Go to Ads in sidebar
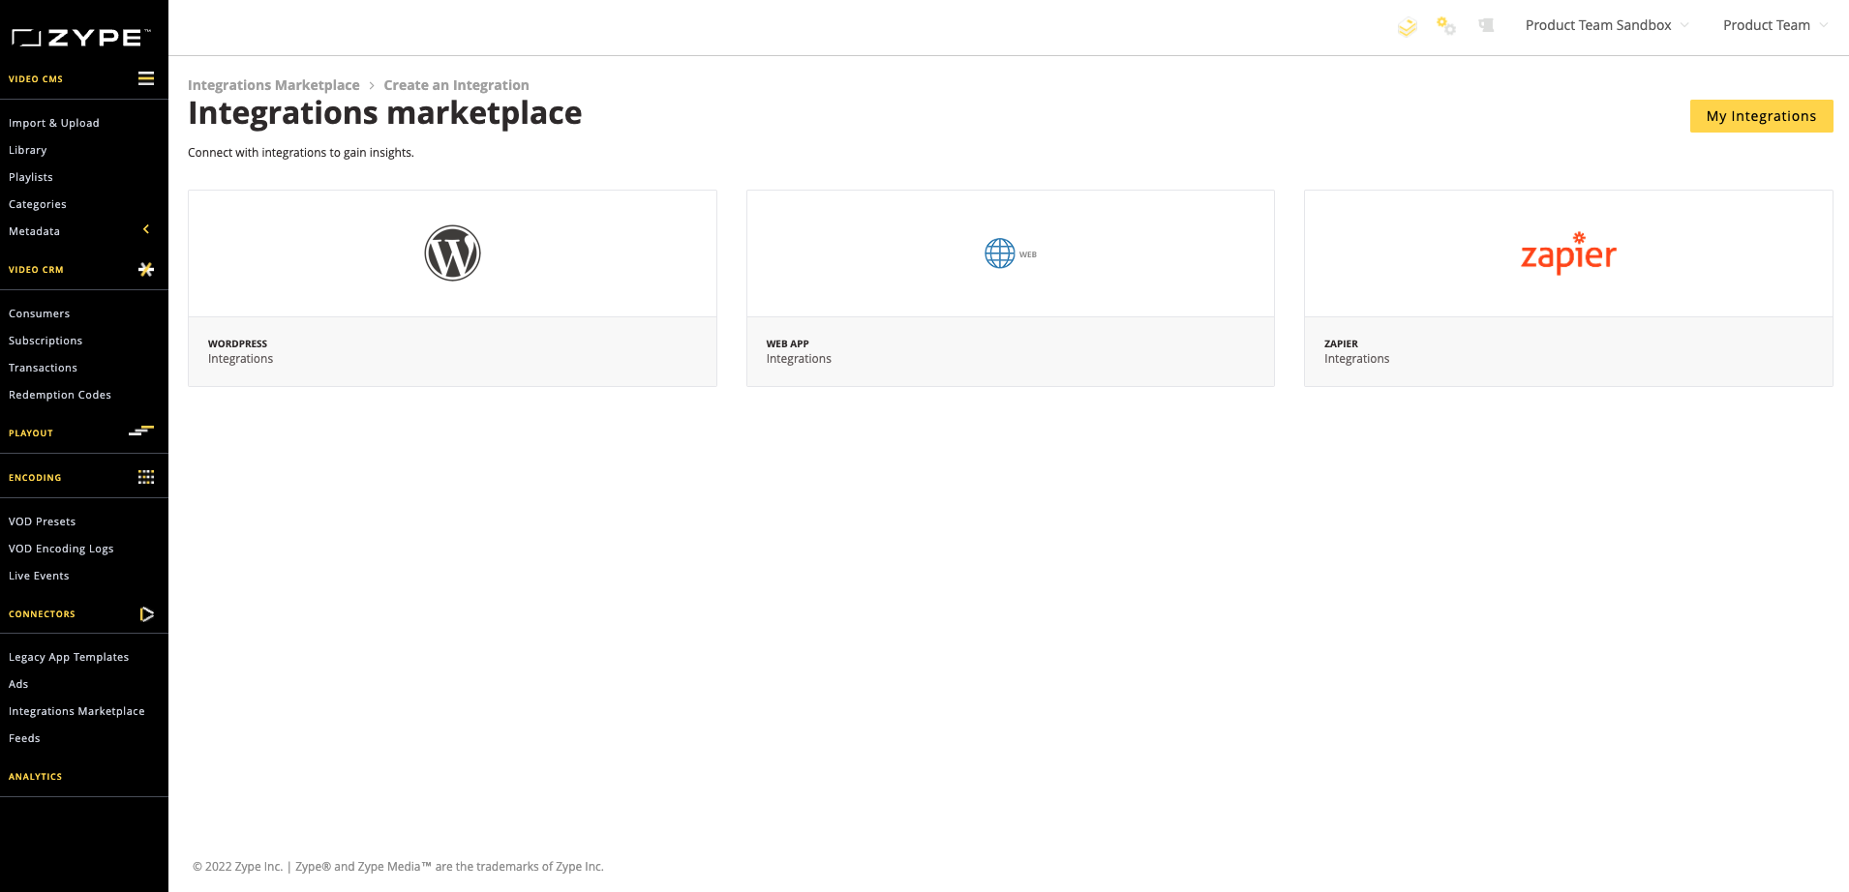This screenshot has width=1849, height=892. (x=18, y=684)
